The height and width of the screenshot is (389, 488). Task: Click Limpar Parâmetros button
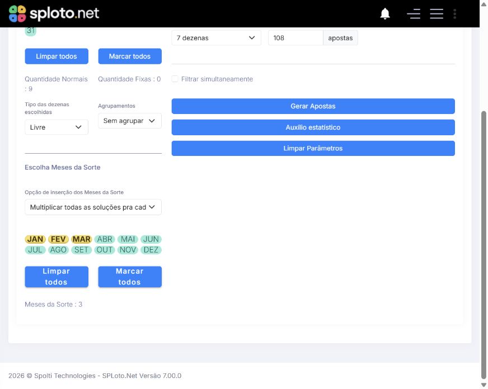(313, 148)
